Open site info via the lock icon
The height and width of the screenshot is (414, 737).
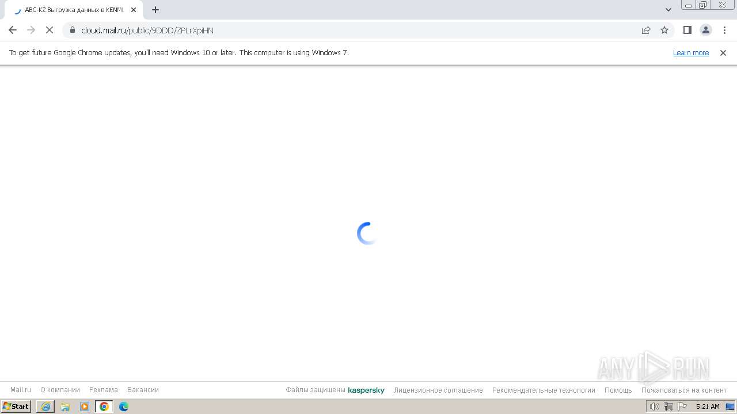pos(72,30)
